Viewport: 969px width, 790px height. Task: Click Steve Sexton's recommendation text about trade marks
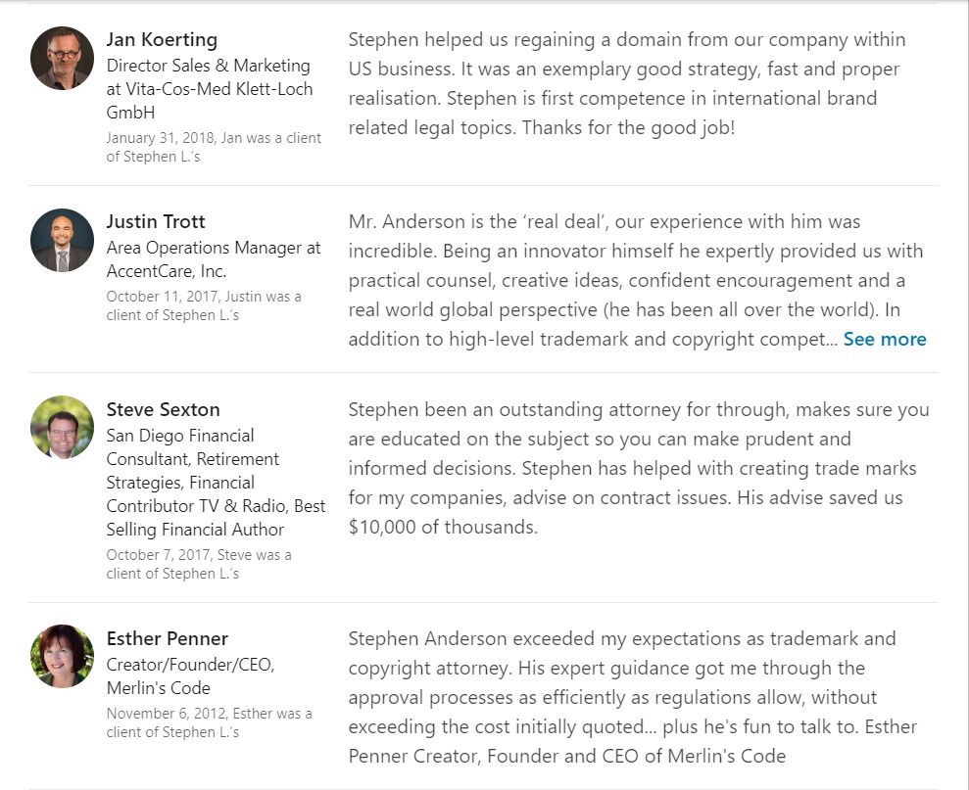pyautogui.click(x=639, y=468)
